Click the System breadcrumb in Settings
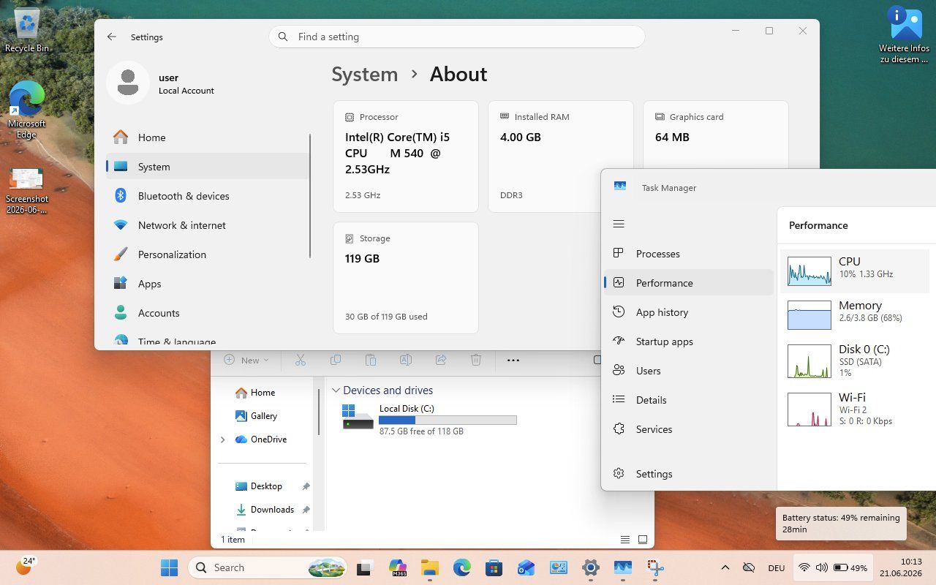The width and height of the screenshot is (936, 585). [x=364, y=74]
